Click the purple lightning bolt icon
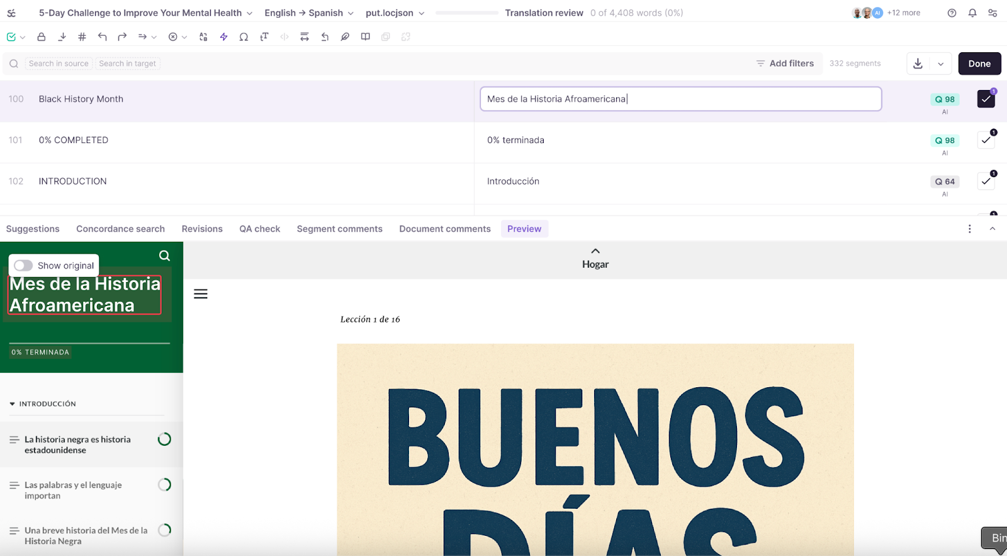Image resolution: width=1007 pixels, height=556 pixels. 223,37
